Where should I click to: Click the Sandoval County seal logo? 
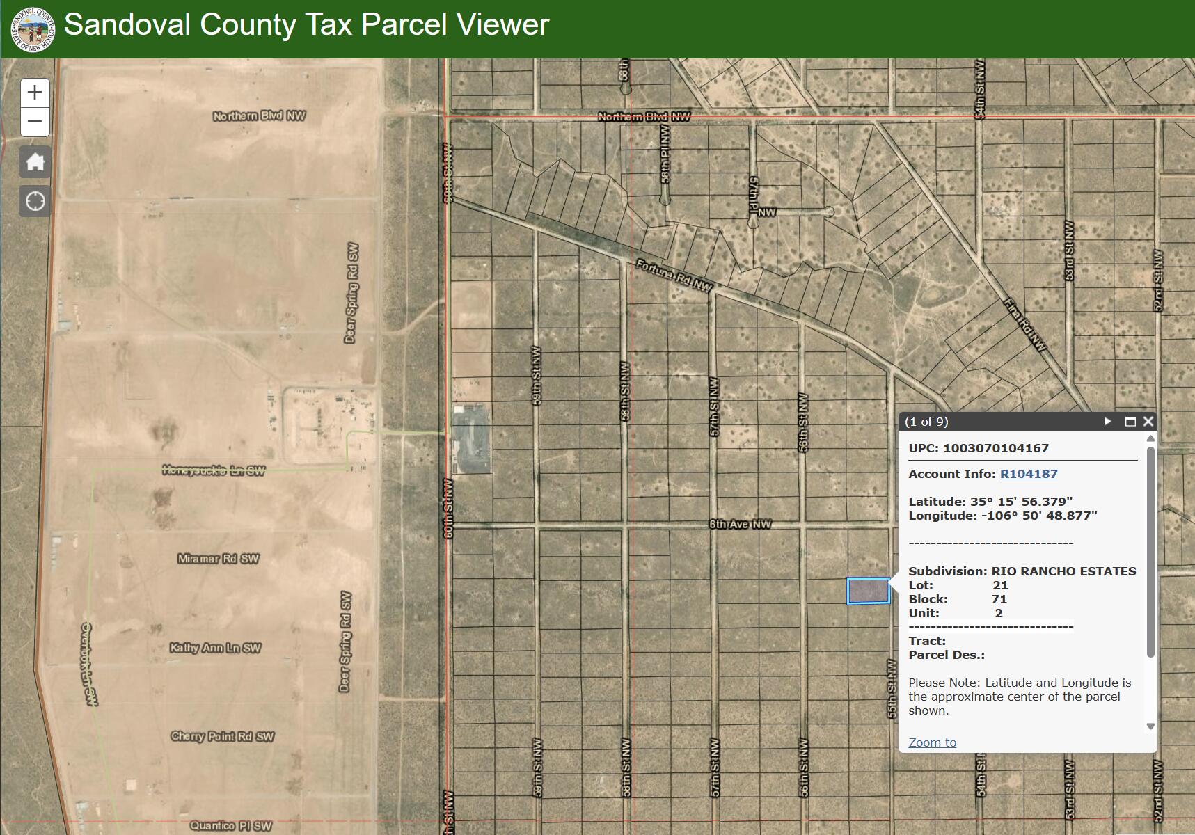tap(33, 29)
